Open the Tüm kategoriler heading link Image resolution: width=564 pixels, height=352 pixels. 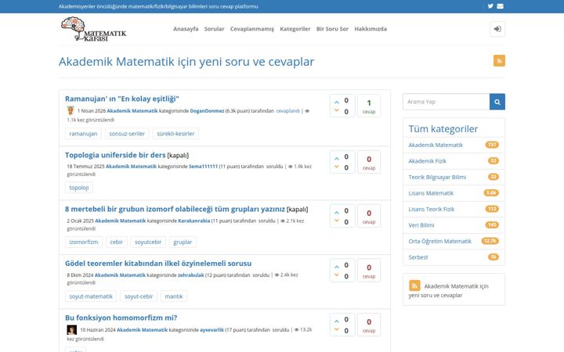point(443,129)
